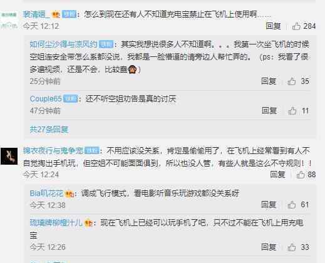Open 如何尘沙得与凉风约 profile link
This screenshot has width=325, height=263.
pos(64,44)
